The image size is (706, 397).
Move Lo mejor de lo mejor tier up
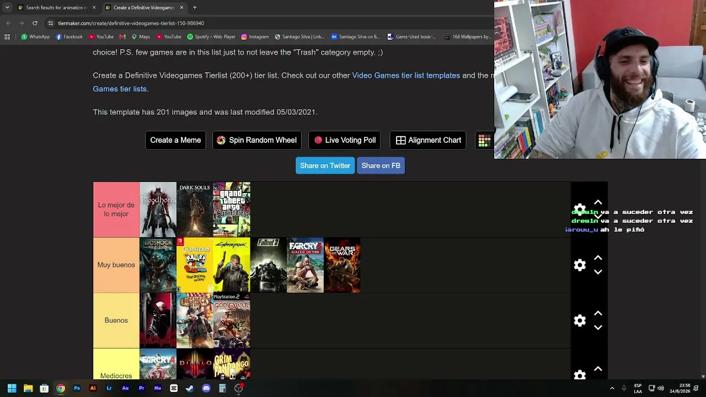[x=598, y=202]
